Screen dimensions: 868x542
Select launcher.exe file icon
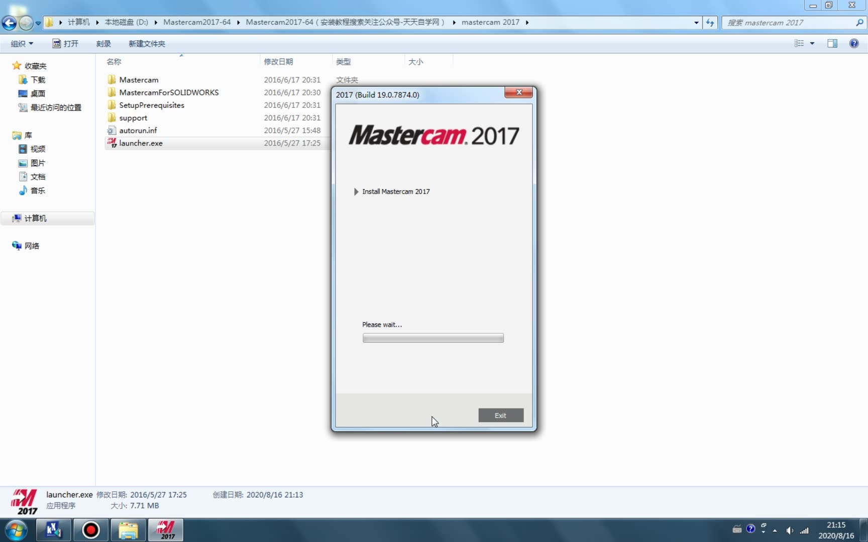[112, 143]
